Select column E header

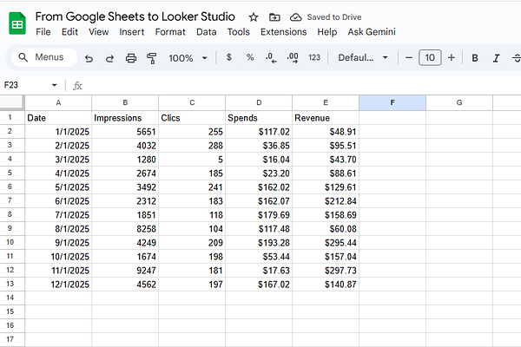(326, 102)
